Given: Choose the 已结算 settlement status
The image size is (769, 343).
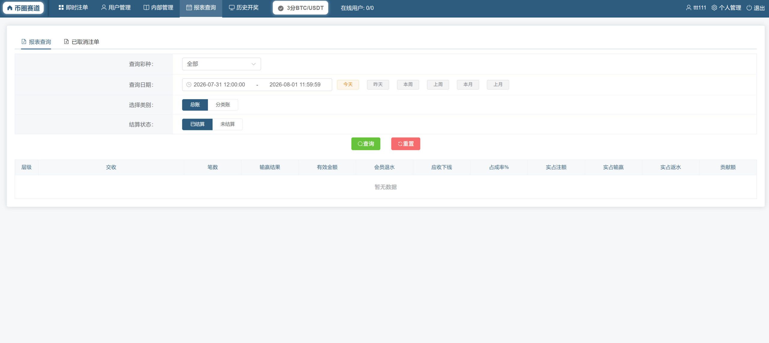Looking at the screenshot, I should (197, 124).
